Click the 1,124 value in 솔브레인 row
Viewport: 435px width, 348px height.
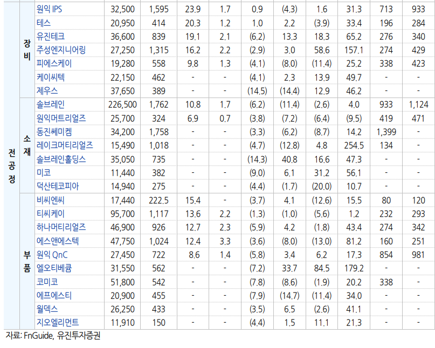click(x=418, y=105)
